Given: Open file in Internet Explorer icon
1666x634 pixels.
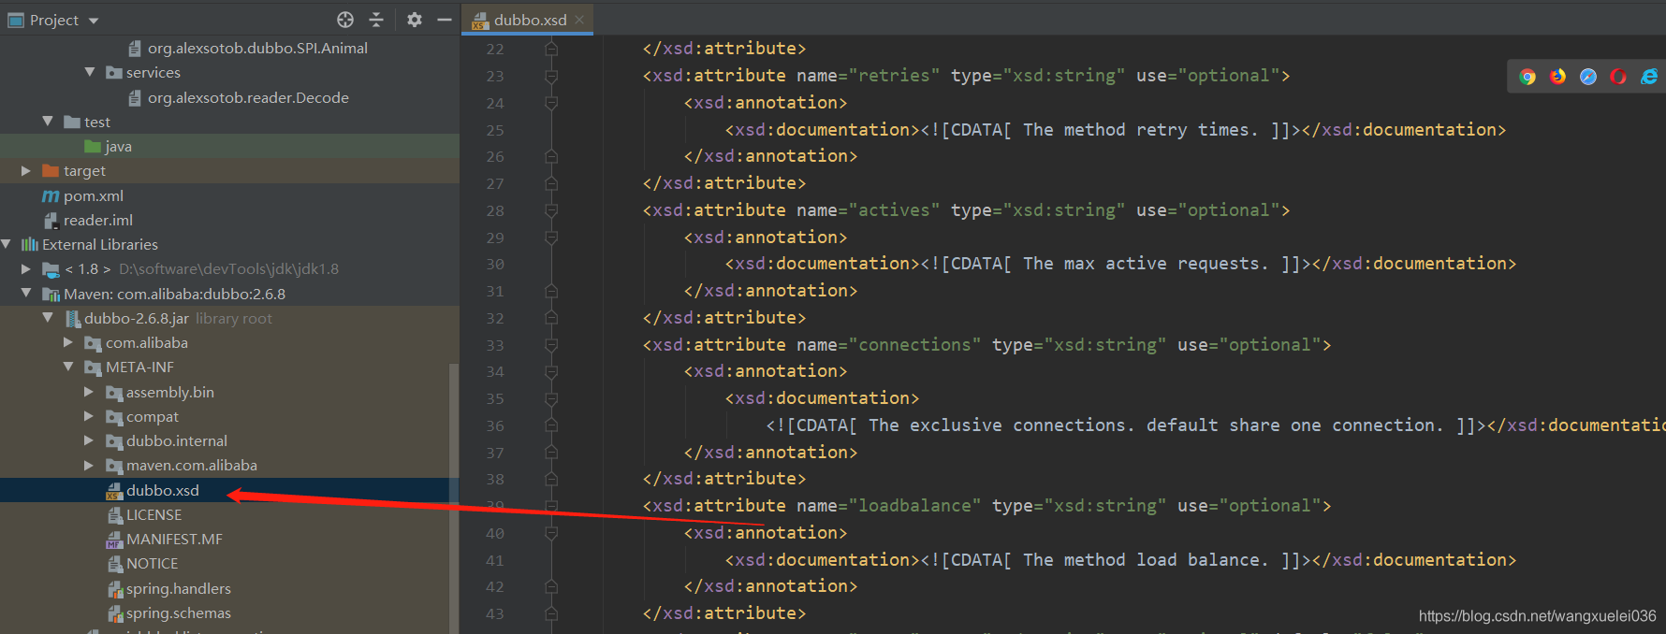Looking at the screenshot, I should pos(1648,77).
